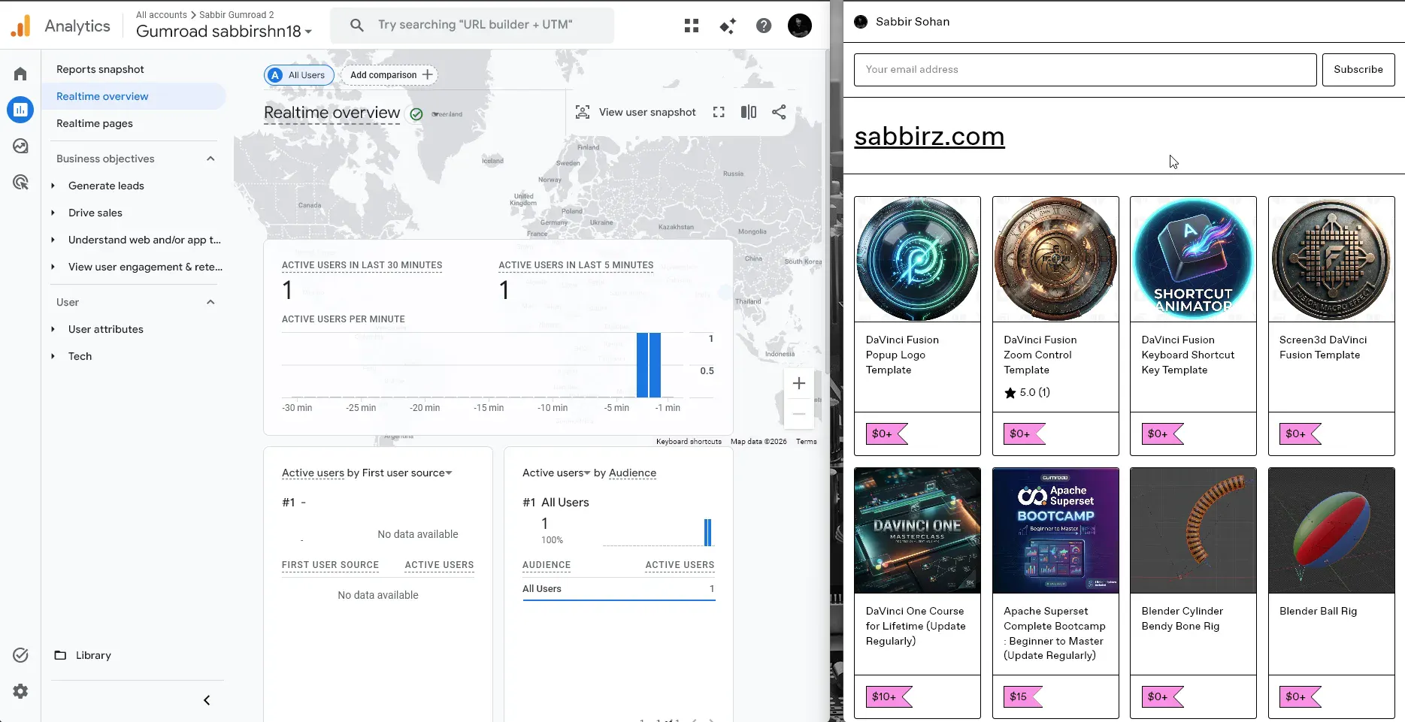Open the Reports icon in left rail
Image resolution: width=1405 pixels, height=722 pixels.
pos(20,110)
